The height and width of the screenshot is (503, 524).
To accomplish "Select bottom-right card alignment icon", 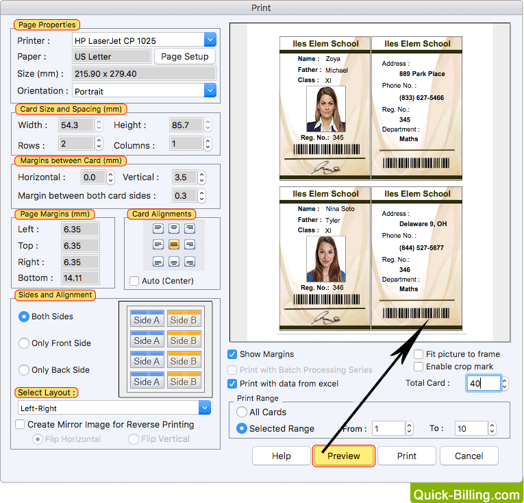I will tap(190, 261).
